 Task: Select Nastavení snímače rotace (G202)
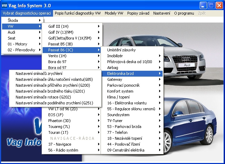[55, 97]
